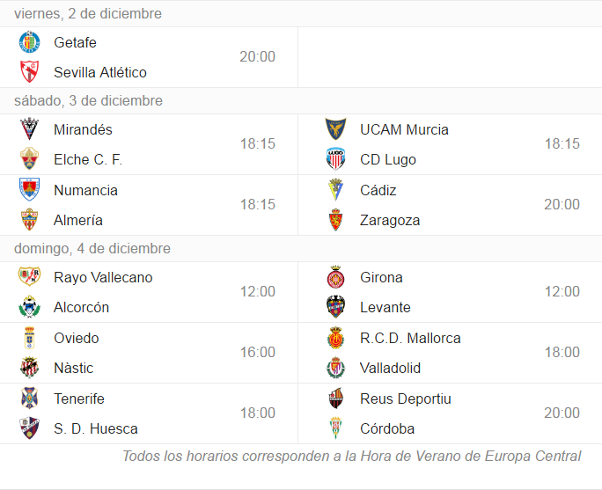Select the S. D. Huesca team name
The image size is (602, 490).
coord(96,428)
